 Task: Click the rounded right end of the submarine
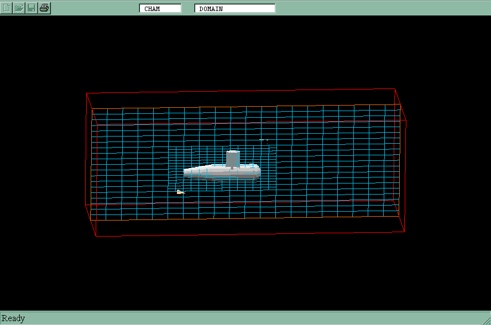pyautogui.click(x=257, y=171)
